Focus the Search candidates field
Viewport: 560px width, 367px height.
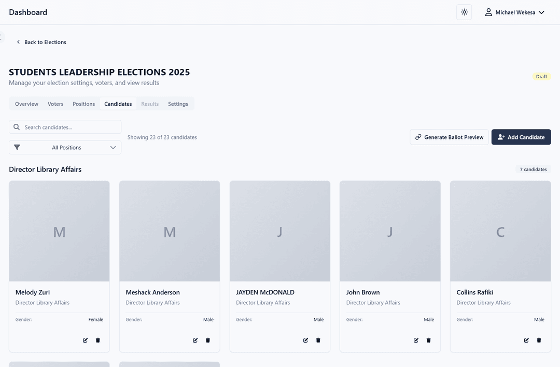65,127
